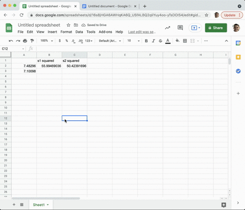Add a new sheet with plus button
The image size is (245, 210).
(x=14, y=204)
